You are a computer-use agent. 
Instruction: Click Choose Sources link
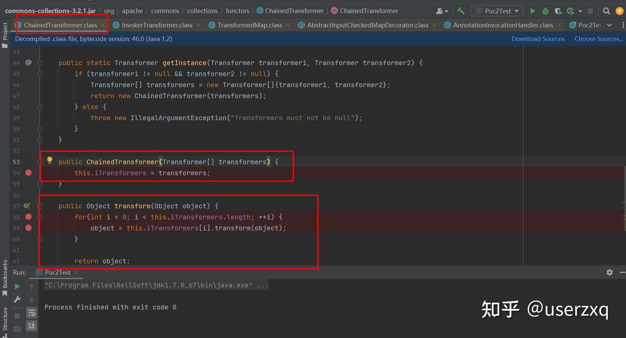(599, 39)
